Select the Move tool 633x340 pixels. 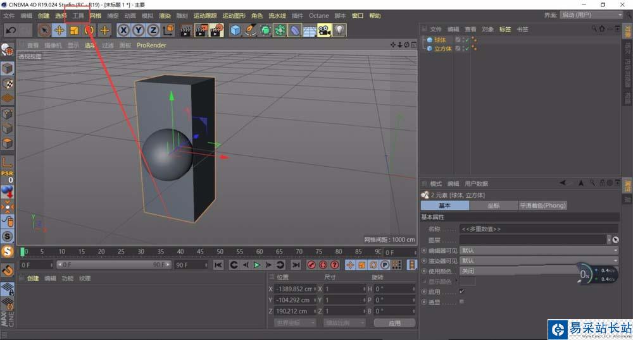click(59, 30)
